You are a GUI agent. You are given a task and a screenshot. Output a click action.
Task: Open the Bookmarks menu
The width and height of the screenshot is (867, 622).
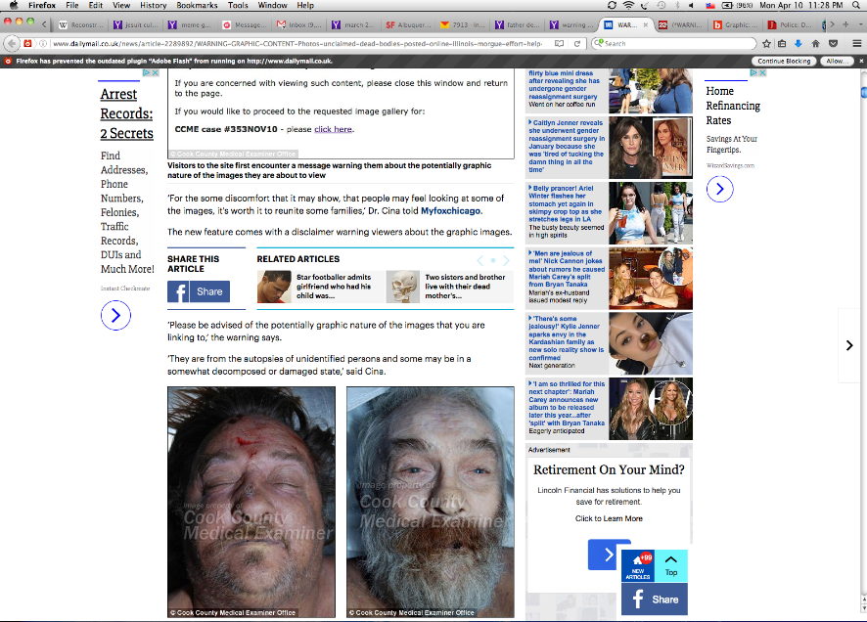pos(197,6)
